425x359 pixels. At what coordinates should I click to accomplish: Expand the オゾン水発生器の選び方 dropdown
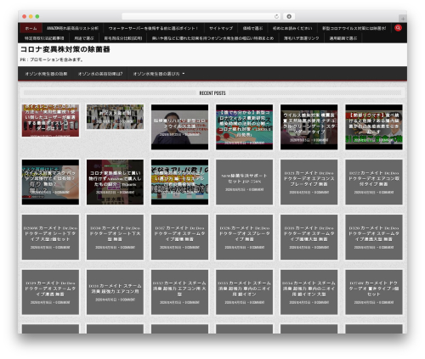point(159,74)
